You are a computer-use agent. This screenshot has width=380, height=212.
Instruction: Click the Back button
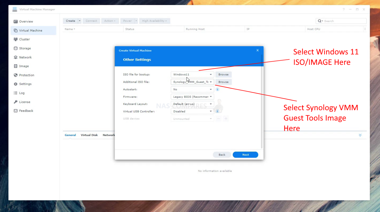[x=222, y=155]
